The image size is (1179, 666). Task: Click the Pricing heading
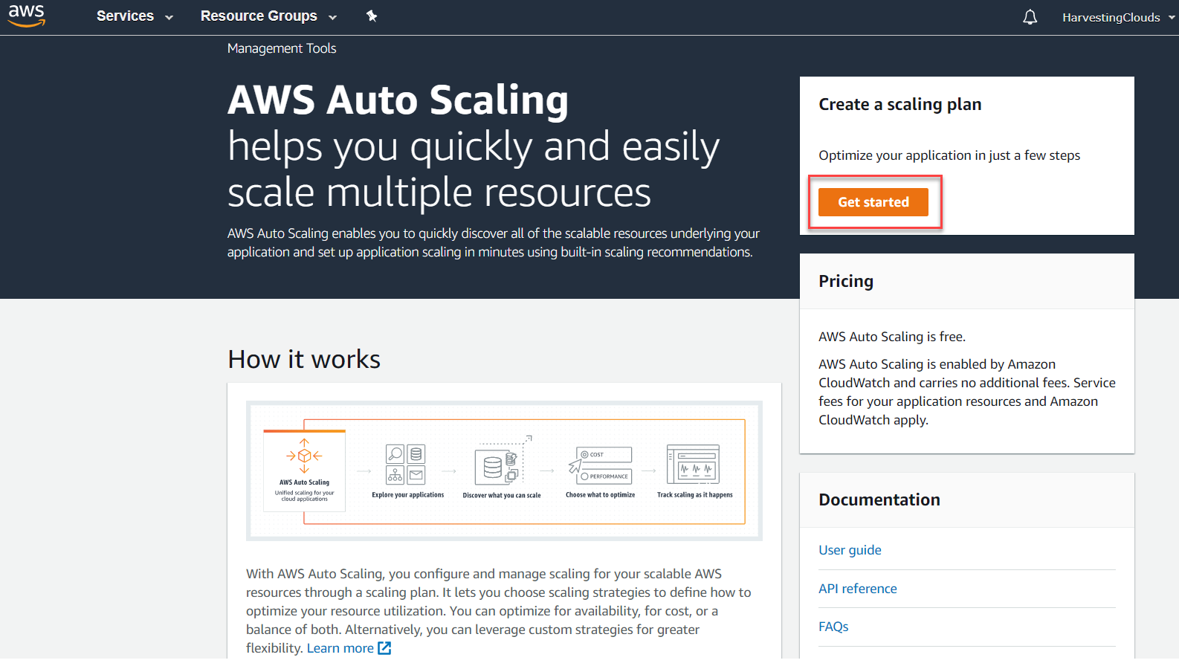click(846, 282)
